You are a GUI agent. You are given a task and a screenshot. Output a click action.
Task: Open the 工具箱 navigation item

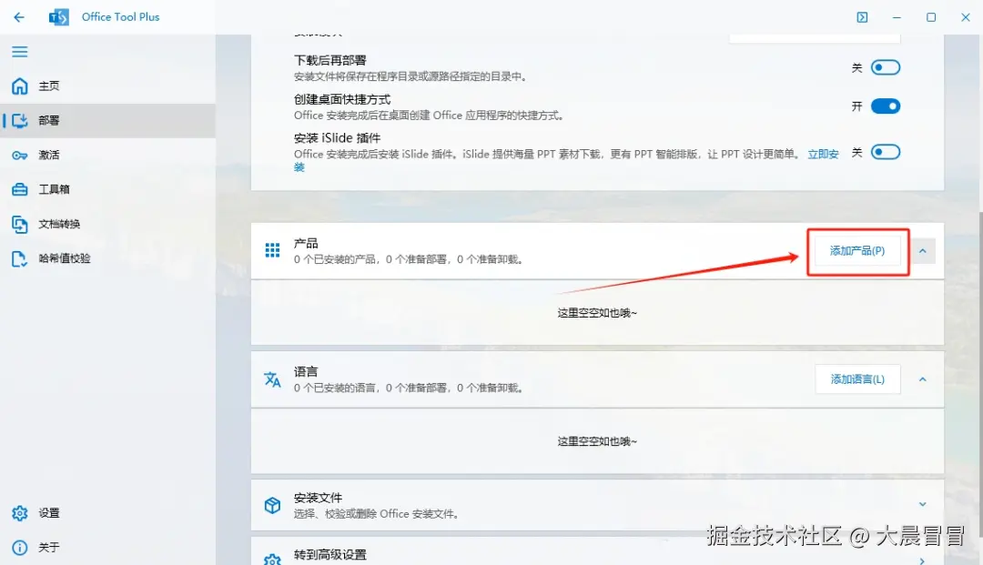point(107,189)
